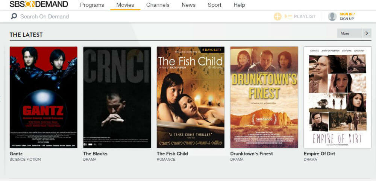Click the Drunktown's Finest title link
The width and height of the screenshot is (376, 181).
[x=252, y=154]
